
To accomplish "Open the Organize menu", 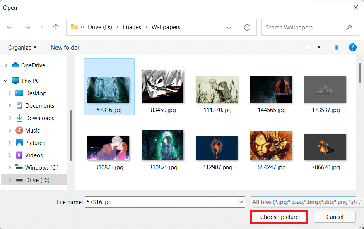I will 22,47.
